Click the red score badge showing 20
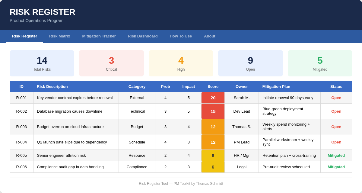The image size is (362, 193). (213, 98)
